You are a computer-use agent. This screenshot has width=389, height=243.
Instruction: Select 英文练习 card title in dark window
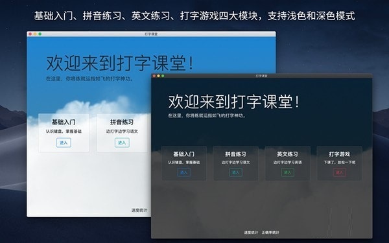point(287,154)
